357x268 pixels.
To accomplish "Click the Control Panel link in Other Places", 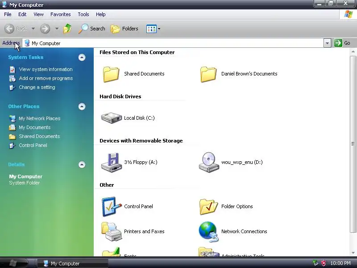I will (x=33, y=146).
